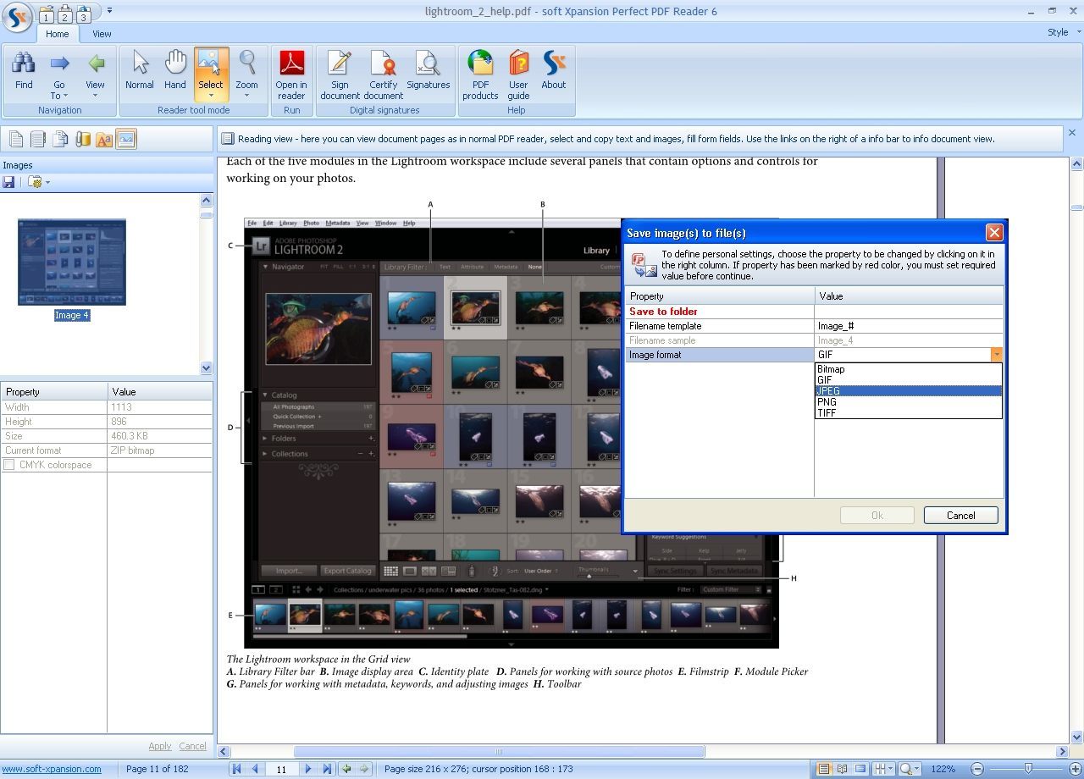Viewport: 1084px width, 779px height.
Task: Click the Apply link in properties panel
Action: point(160,746)
